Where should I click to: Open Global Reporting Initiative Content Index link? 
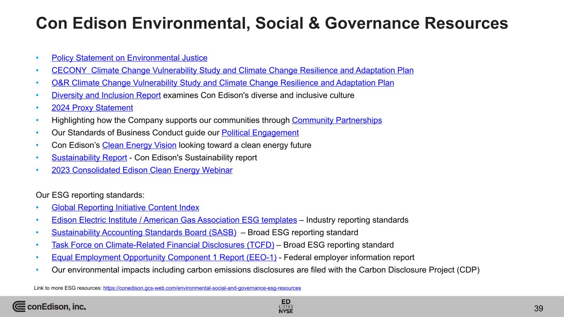click(125, 208)
